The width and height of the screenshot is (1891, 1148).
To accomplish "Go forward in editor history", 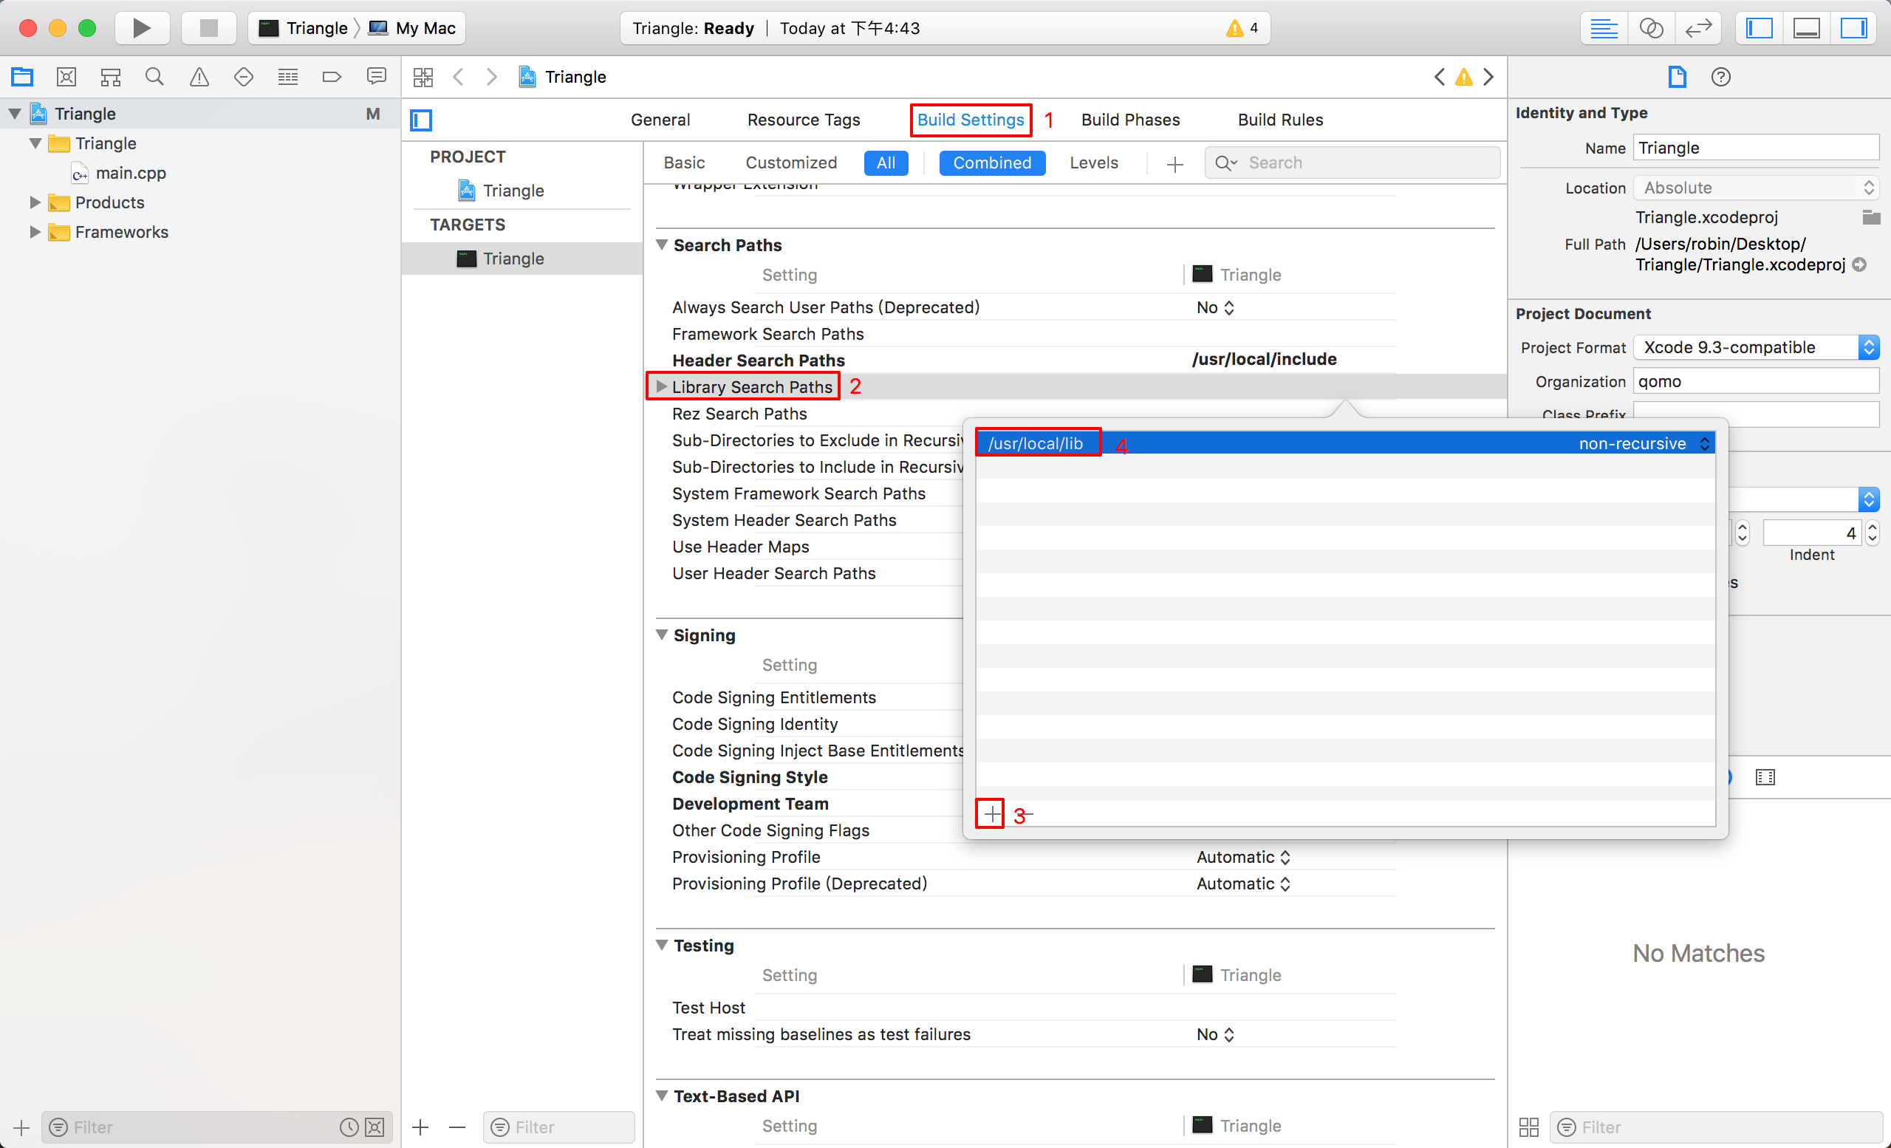I will pyautogui.click(x=492, y=77).
